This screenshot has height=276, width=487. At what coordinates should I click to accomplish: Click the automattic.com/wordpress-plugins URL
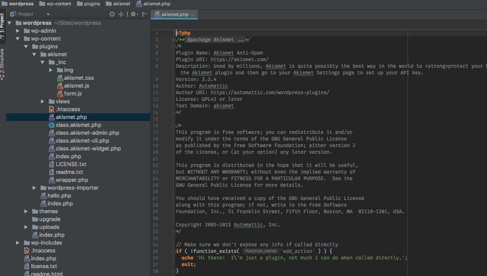tap(270, 93)
